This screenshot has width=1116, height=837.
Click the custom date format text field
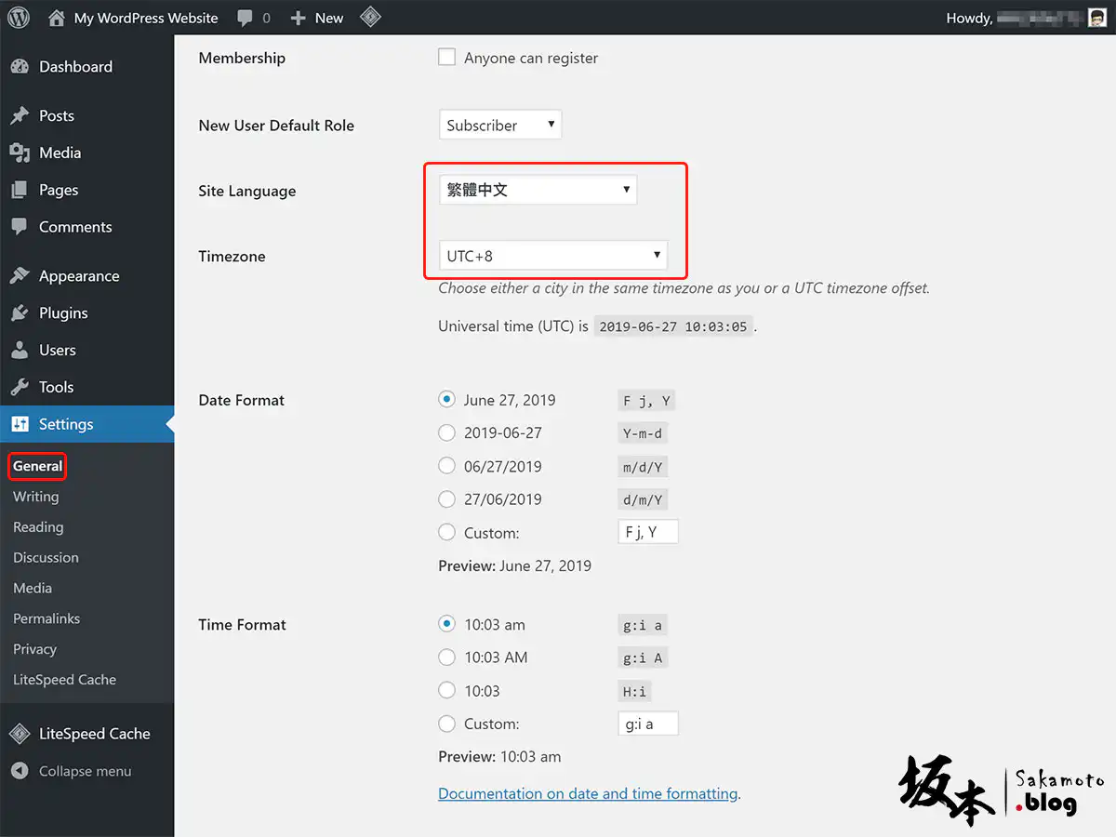point(648,533)
